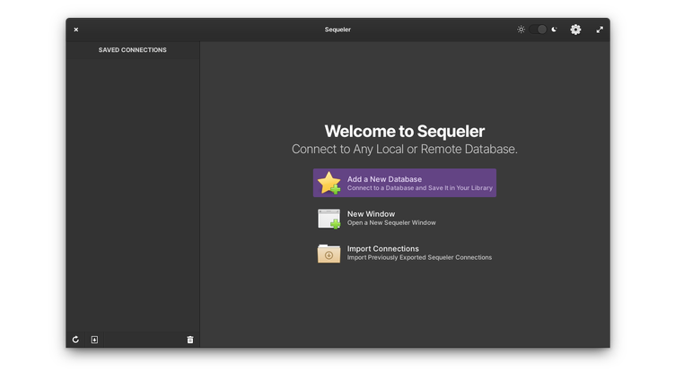Open a New Window option
This screenshot has width=675, height=379.
point(405,218)
